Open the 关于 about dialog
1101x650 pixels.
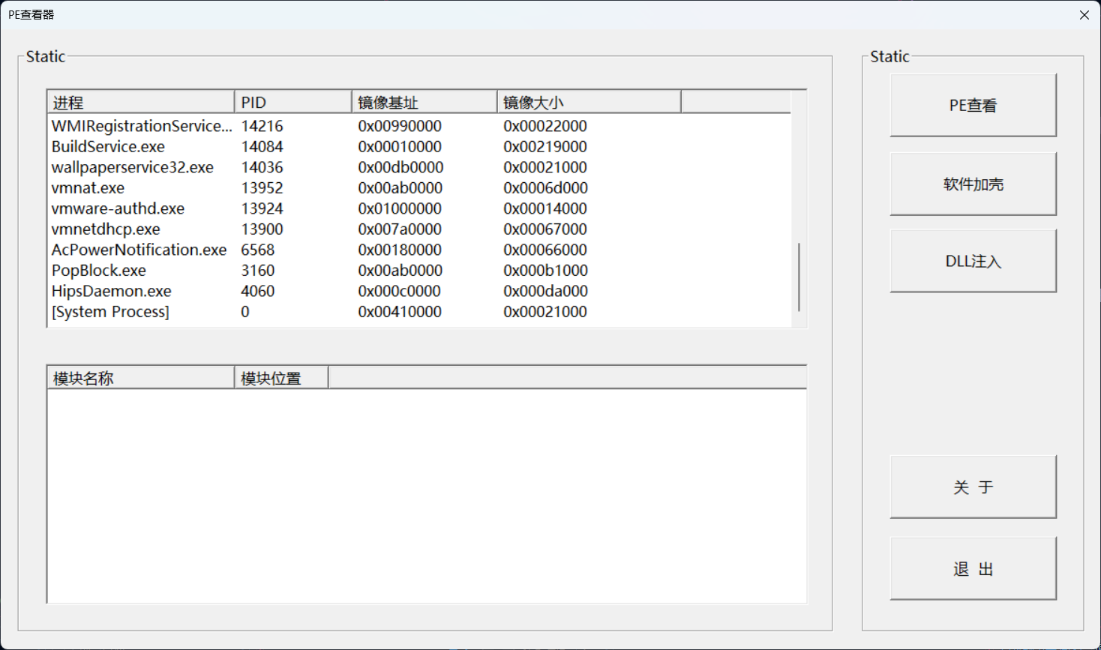pos(973,487)
